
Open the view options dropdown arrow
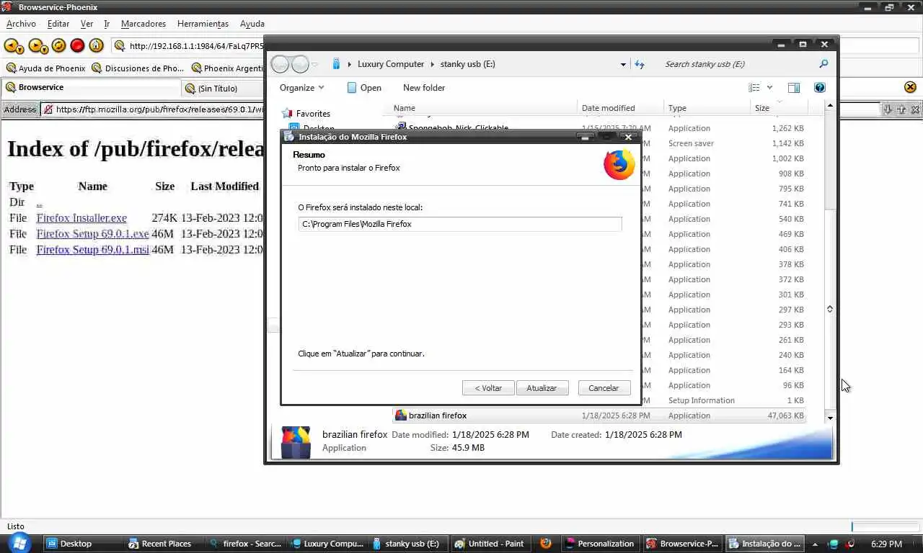pyautogui.click(x=769, y=88)
